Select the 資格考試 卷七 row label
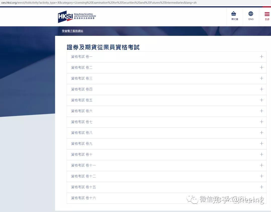Image resolution: width=271 pixels, height=212 pixels. (82, 122)
